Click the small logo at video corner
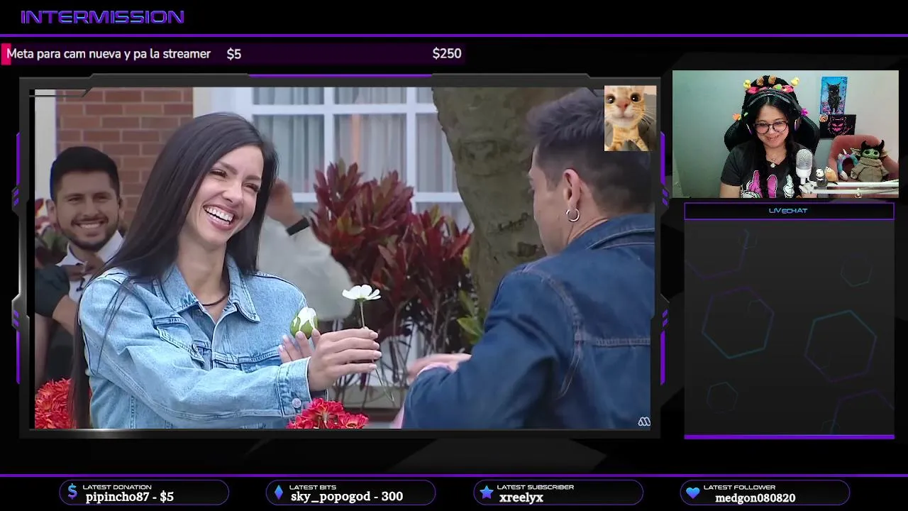The height and width of the screenshot is (511, 908). (644, 422)
